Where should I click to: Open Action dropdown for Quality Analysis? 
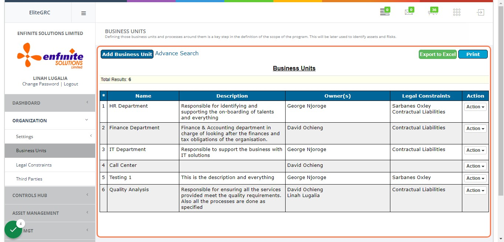click(475, 190)
